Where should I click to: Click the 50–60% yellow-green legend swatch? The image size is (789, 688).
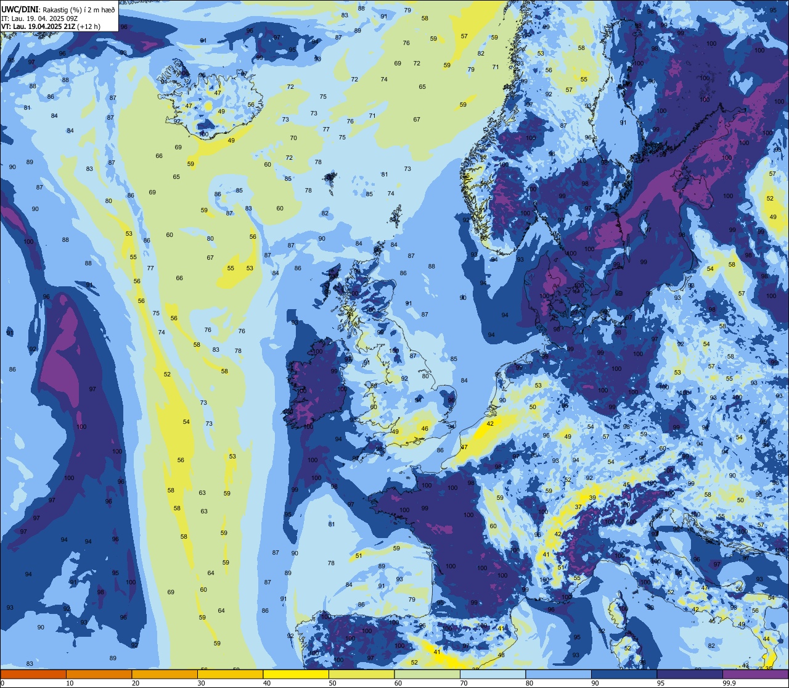pos(361,674)
